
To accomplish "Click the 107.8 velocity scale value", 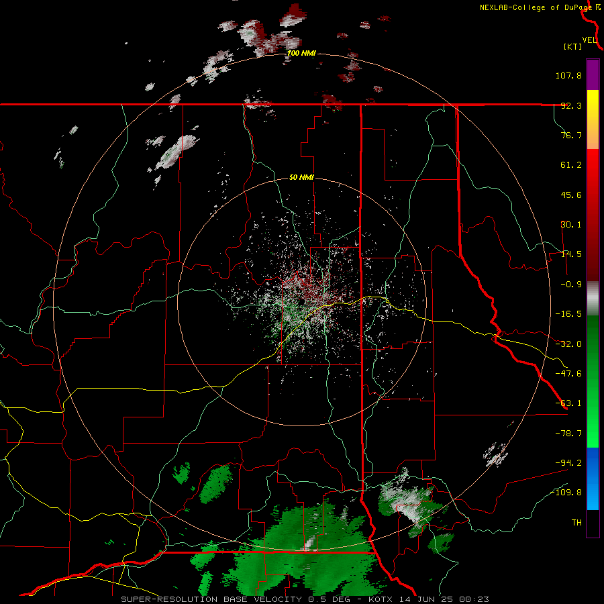I will point(568,75).
